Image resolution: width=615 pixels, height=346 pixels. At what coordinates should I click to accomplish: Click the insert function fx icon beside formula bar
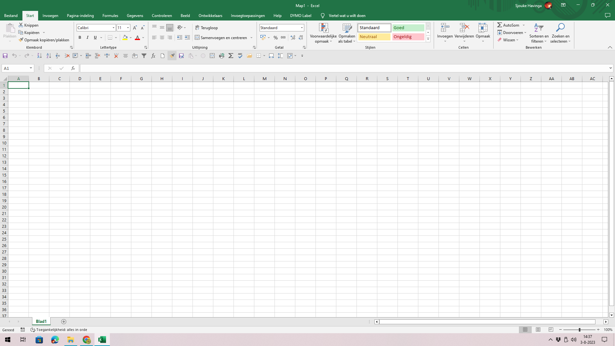[x=73, y=68]
